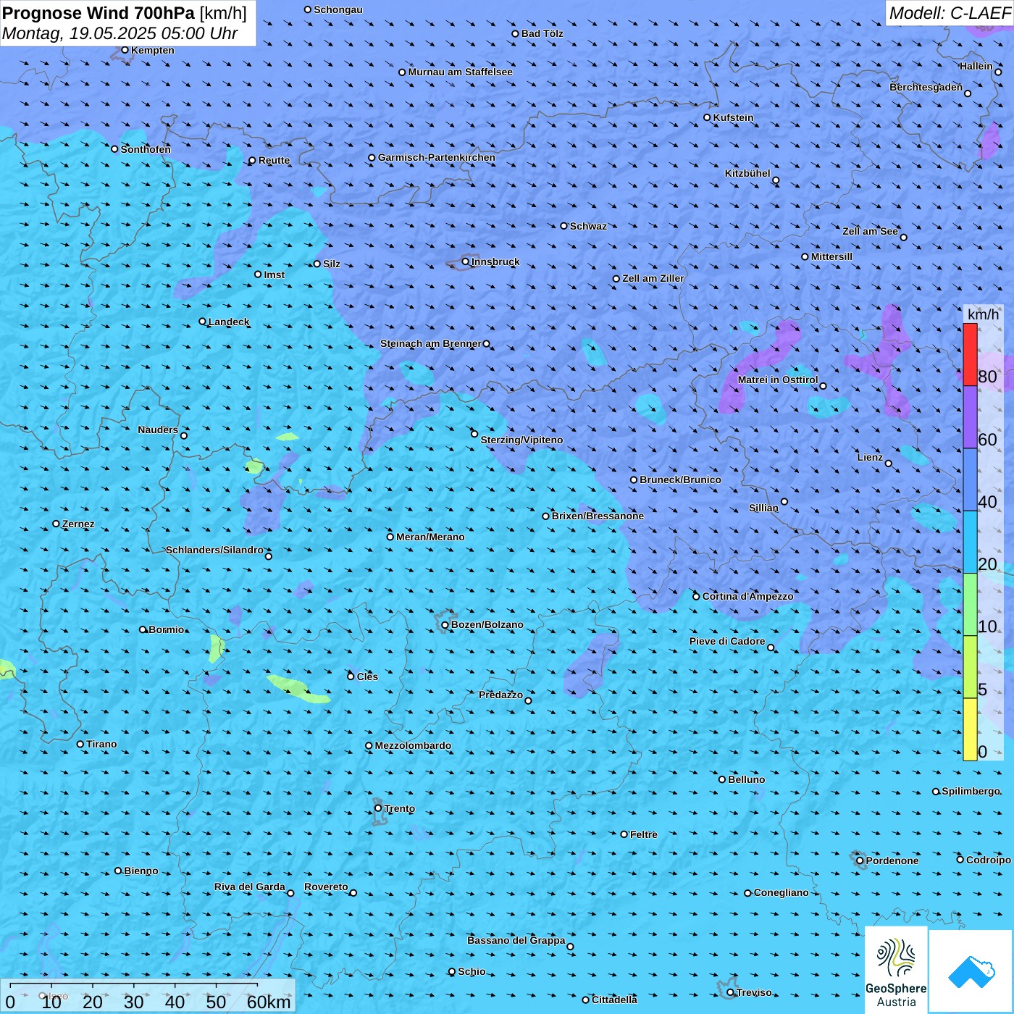
Task: Click the 'Mezzolombardo' label
Action: click(x=413, y=745)
